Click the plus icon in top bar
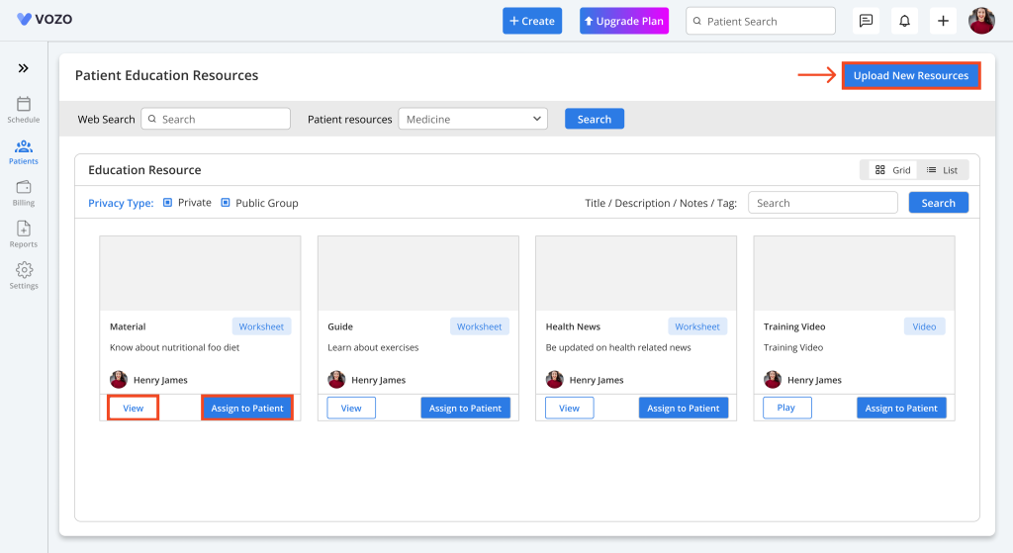The height and width of the screenshot is (553, 1013). (943, 21)
